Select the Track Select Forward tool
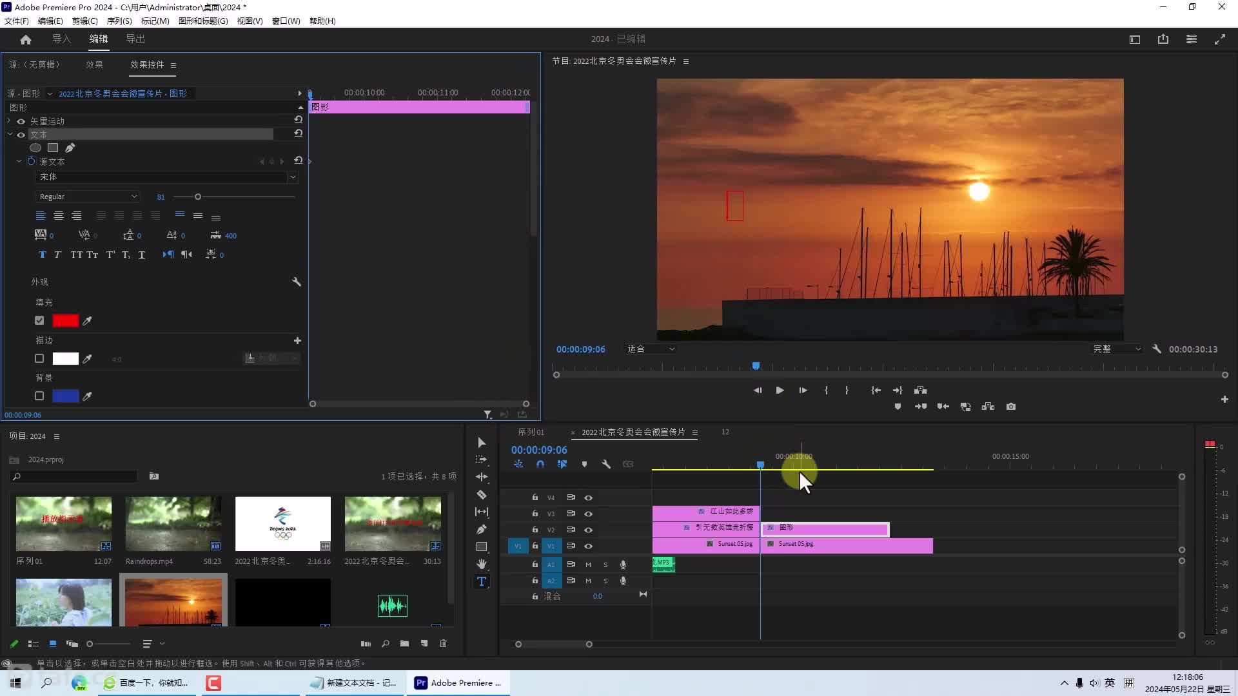Screen dimensions: 1238x696 point(482,459)
